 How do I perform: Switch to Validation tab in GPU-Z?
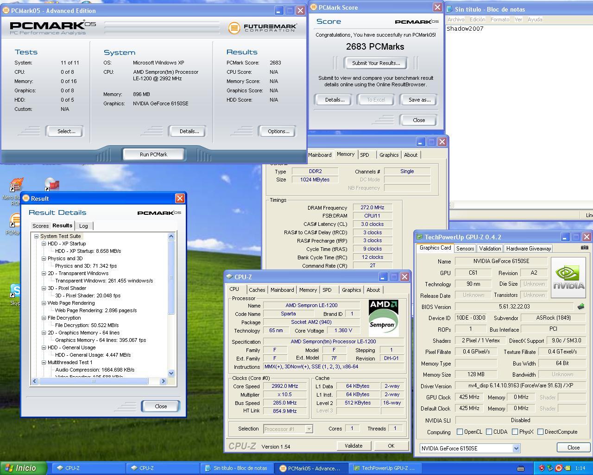tap(490, 249)
